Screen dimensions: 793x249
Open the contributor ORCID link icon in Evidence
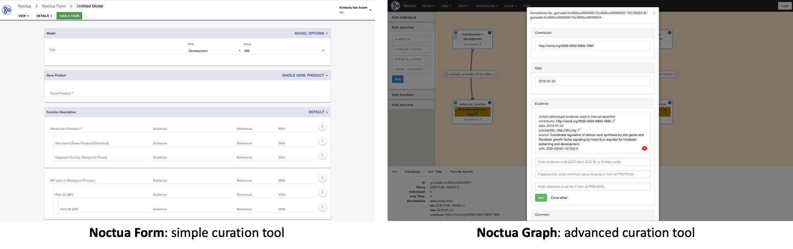pyautogui.click(x=614, y=121)
